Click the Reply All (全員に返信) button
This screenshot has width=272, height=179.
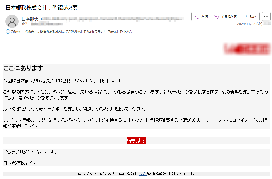pos(226,16)
